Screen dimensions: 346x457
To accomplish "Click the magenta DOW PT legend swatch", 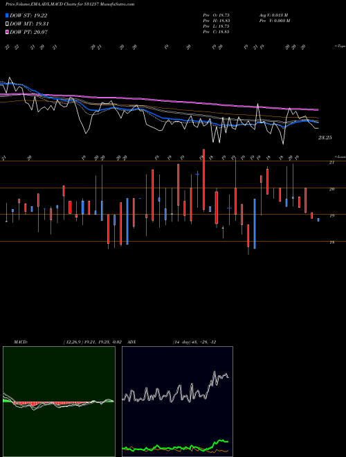I will (x=7, y=32).
